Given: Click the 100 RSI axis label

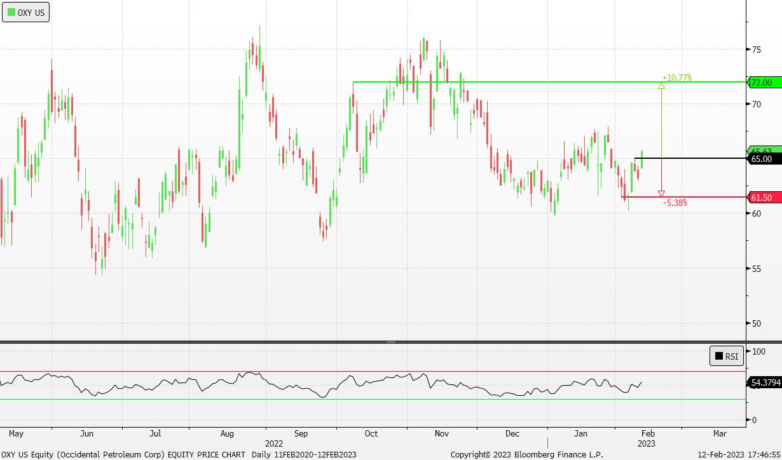Looking at the screenshot, I should pos(758,351).
